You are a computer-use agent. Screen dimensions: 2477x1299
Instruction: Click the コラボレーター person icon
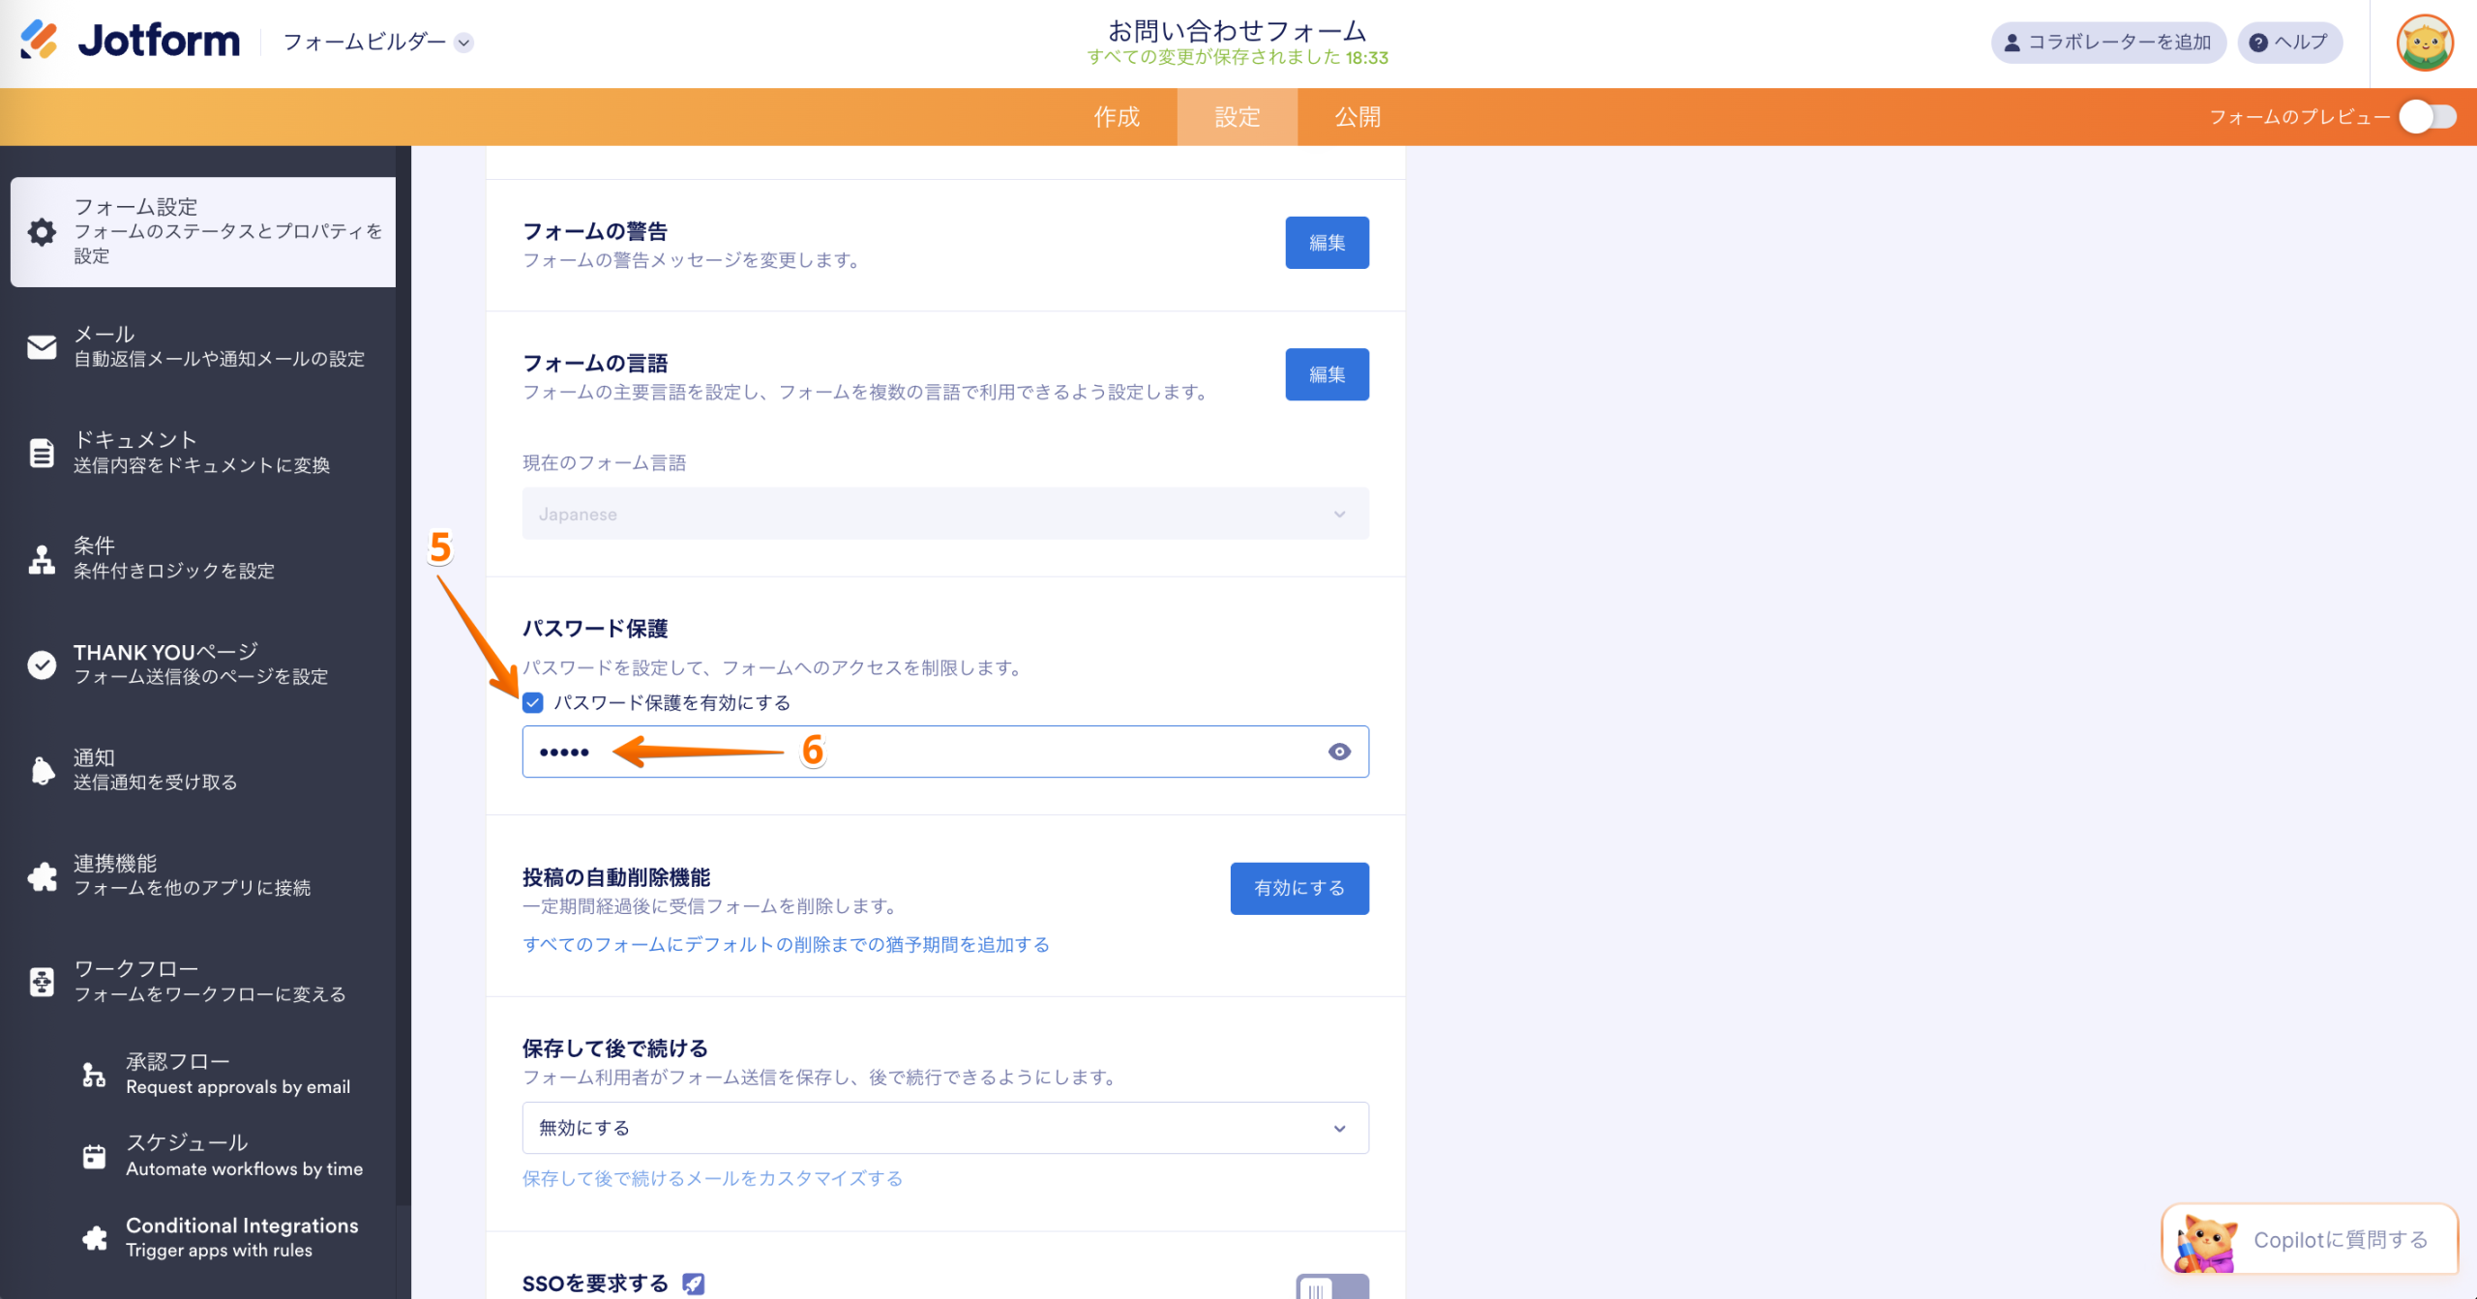[x=2012, y=43]
